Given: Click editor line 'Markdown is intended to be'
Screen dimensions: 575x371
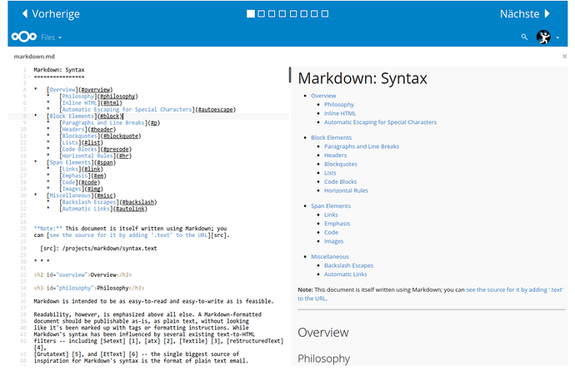Looking at the screenshot, I should (153, 301).
